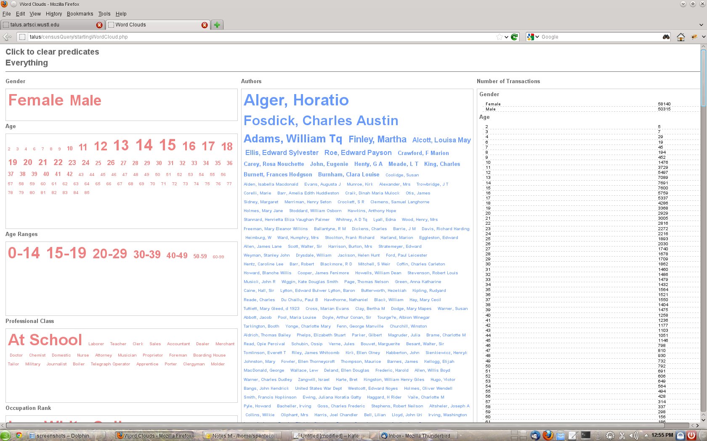Image resolution: width=707 pixels, height=441 pixels.
Task: Click the 'At School' professional class link
Action: click(x=45, y=340)
